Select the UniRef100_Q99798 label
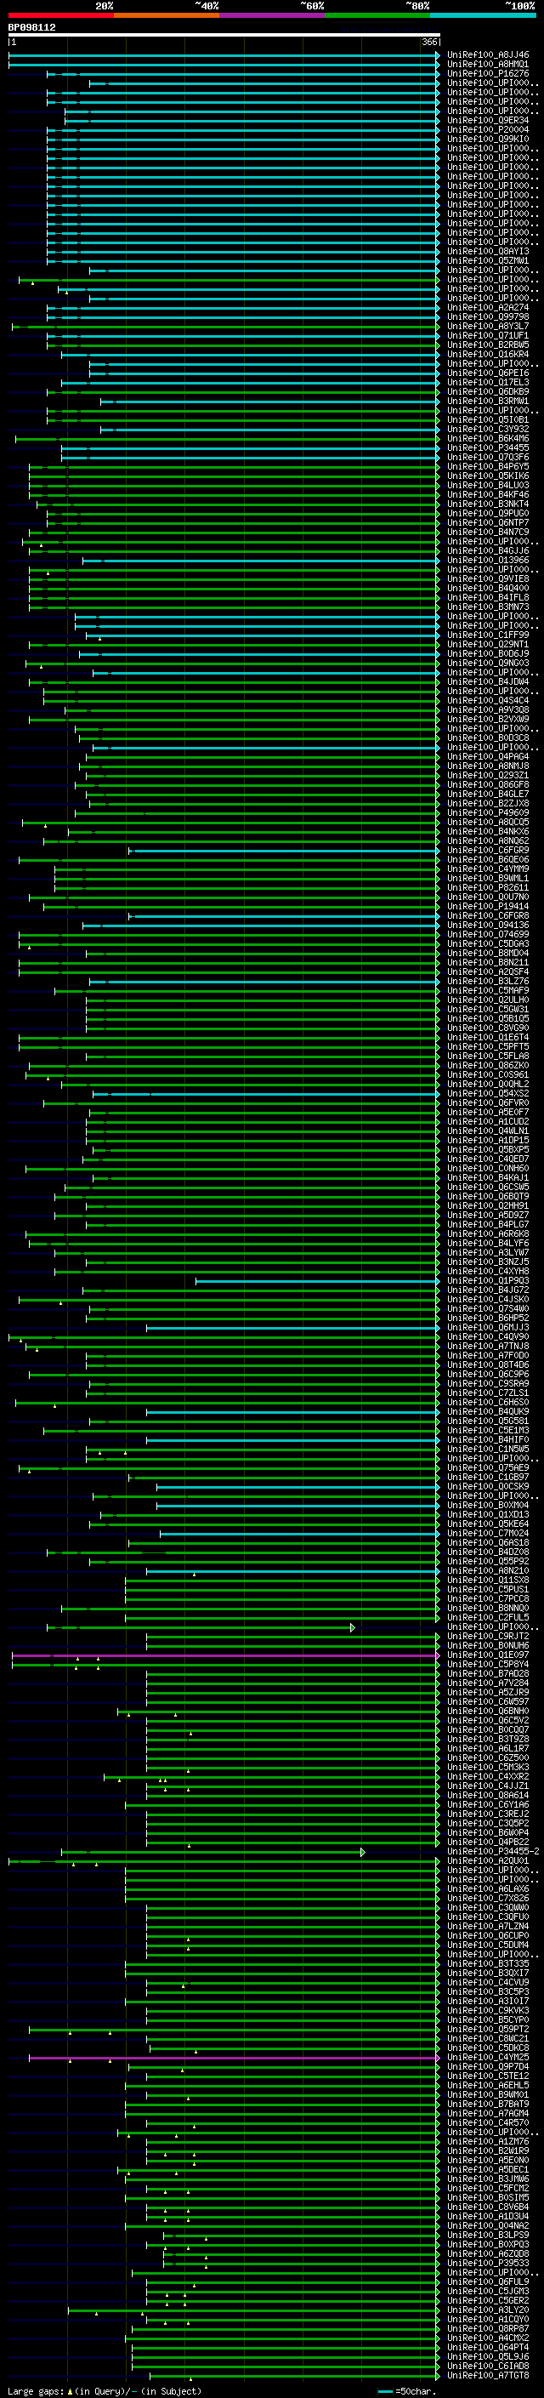The height and width of the screenshot is (2398, 544). tap(487, 316)
